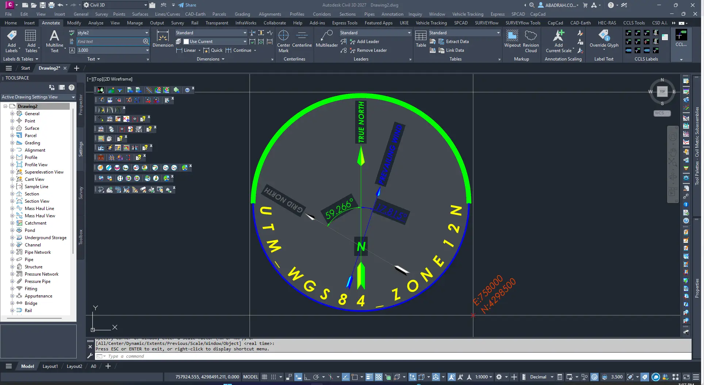Click the Override Glyph tool
The image size is (704, 385).
[x=604, y=39]
